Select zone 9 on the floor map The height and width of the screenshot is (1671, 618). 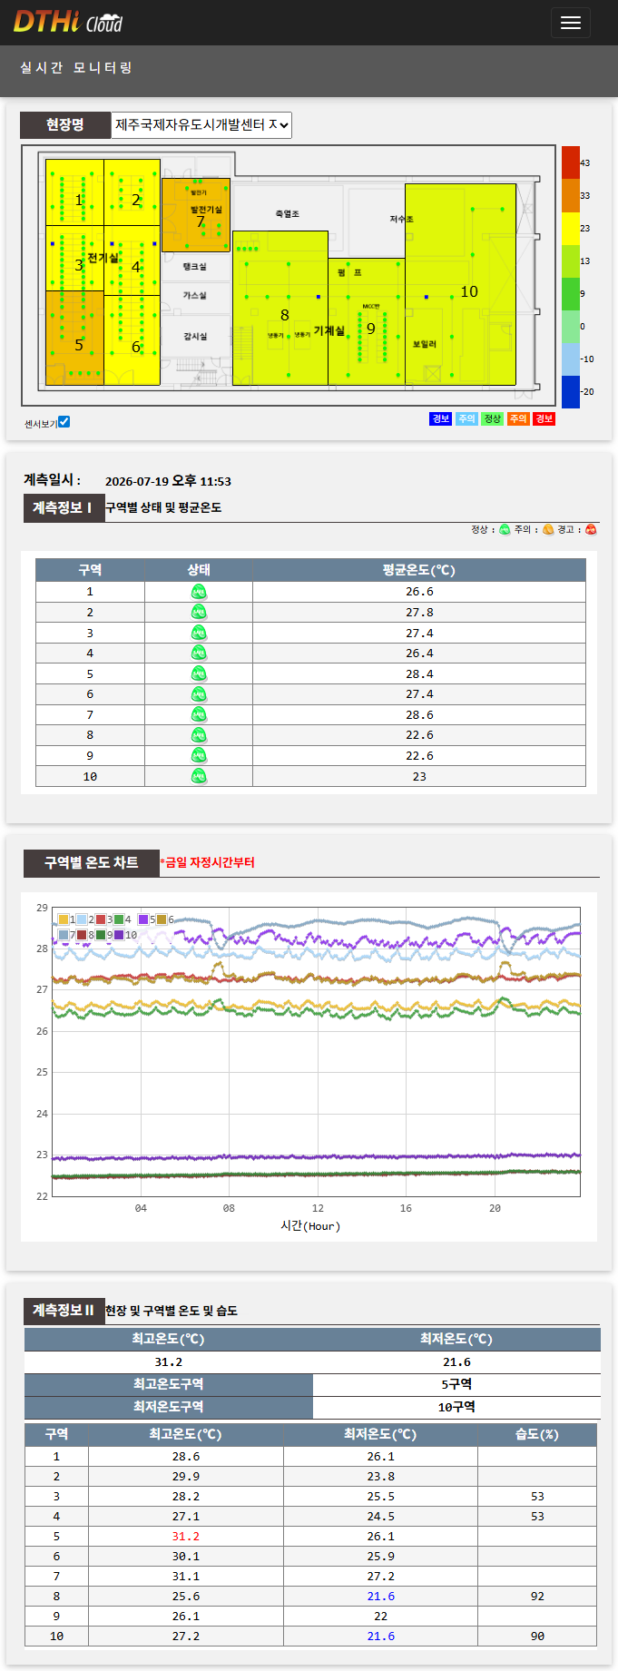click(367, 321)
